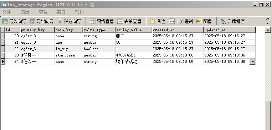The width and height of the screenshot is (272, 130).
Task: Close the lua_storage table window
Action: [268, 5]
